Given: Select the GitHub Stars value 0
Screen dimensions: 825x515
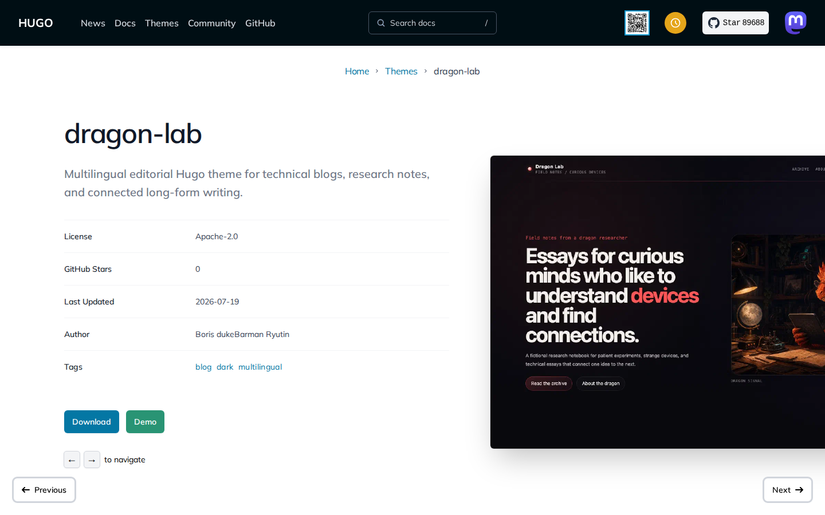Looking at the screenshot, I should pos(198,269).
